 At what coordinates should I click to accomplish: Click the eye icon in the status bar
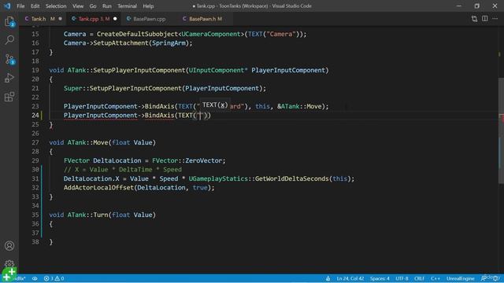pyautogui.click(x=35, y=278)
